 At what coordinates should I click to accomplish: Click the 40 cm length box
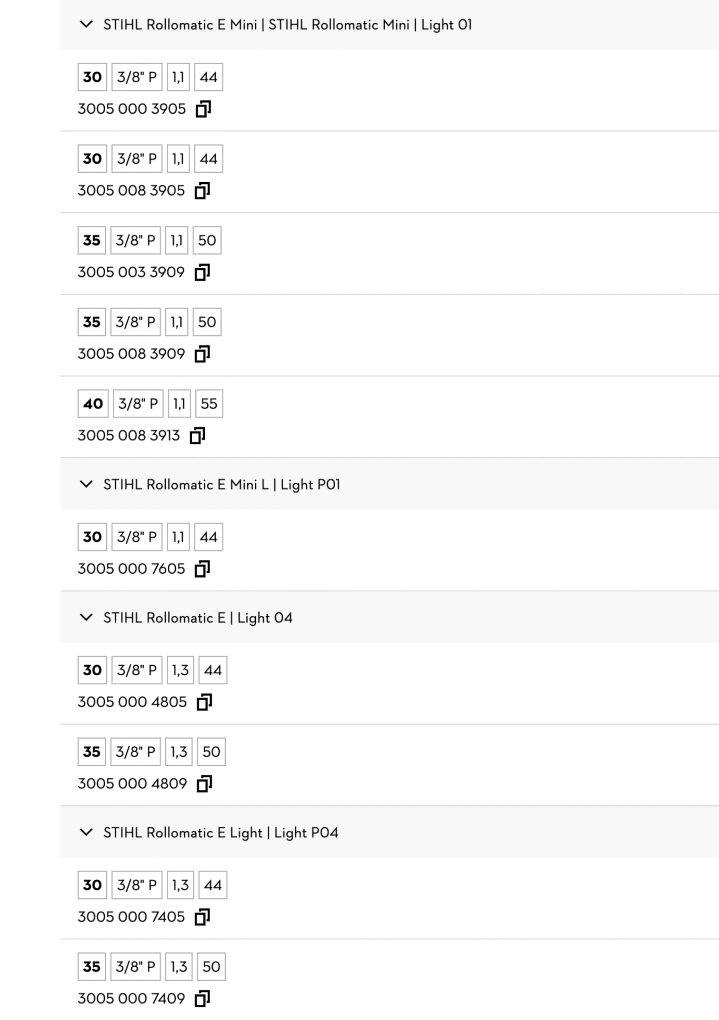pyautogui.click(x=93, y=404)
